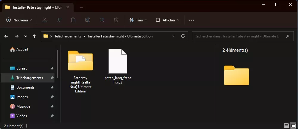Open the Nouveau dropdown menu

coord(19,20)
